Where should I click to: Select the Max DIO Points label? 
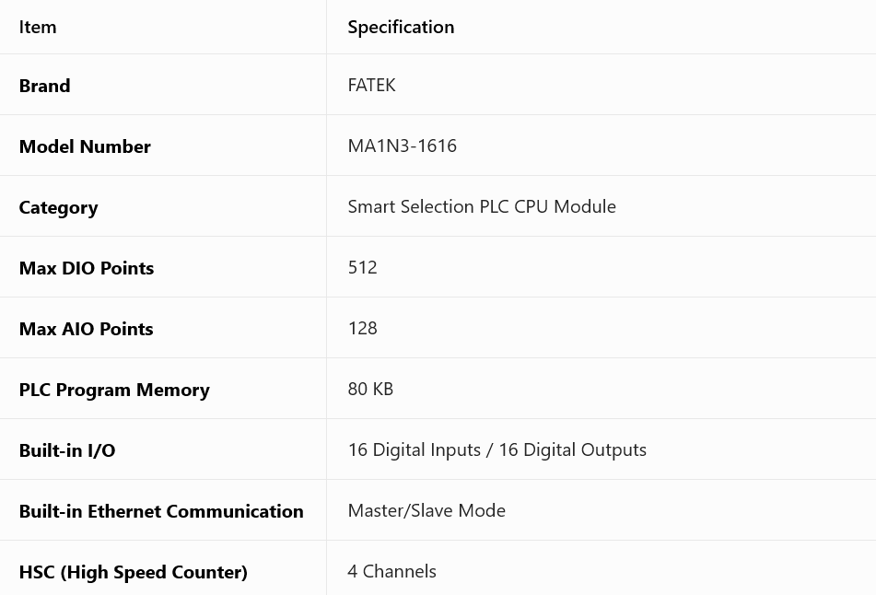click(x=87, y=268)
